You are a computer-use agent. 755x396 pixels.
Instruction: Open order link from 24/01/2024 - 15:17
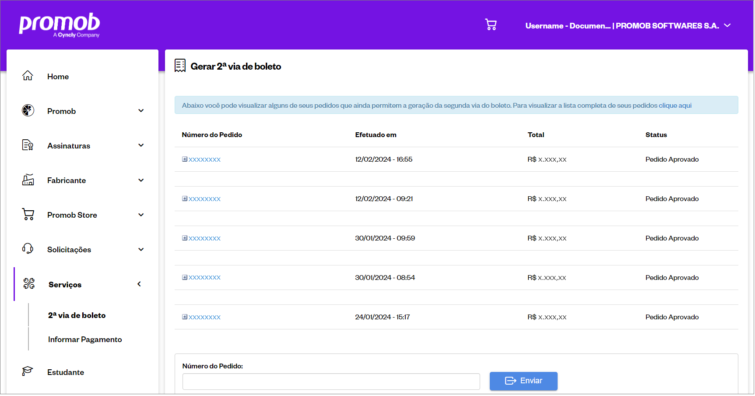click(x=204, y=317)
